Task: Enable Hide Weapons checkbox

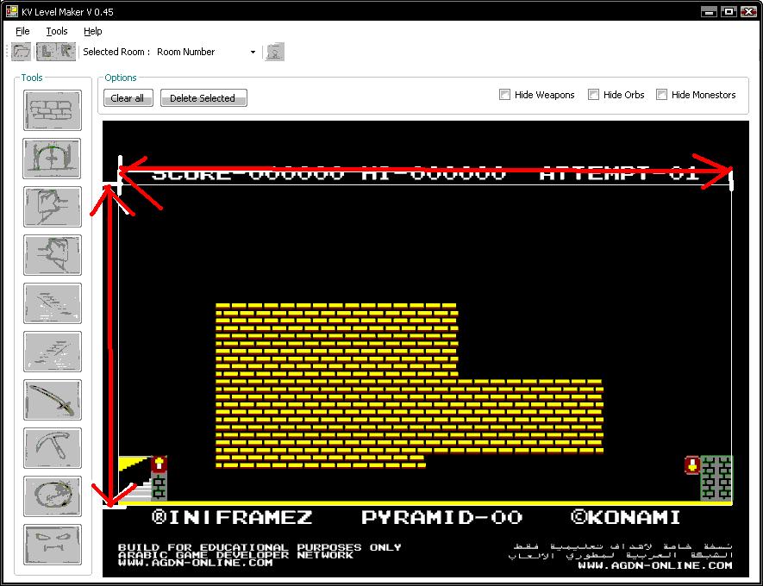Action: point(504,94)
